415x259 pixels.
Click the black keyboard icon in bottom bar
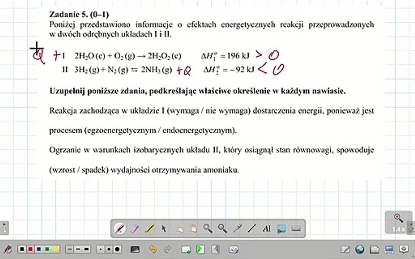pos(135,249)
